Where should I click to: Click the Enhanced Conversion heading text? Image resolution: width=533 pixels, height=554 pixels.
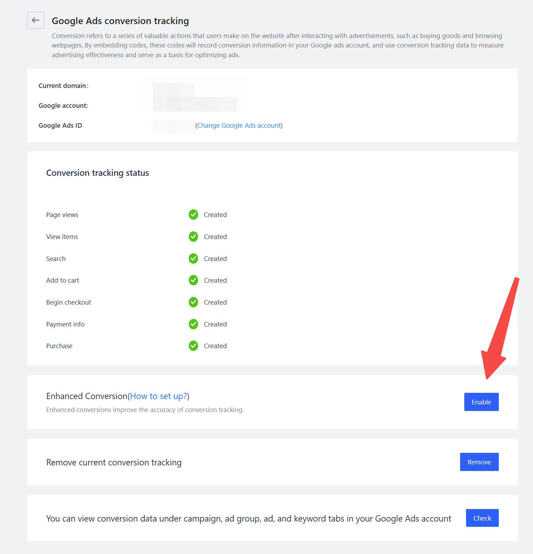pyautogui.click(x=87, y=396)
